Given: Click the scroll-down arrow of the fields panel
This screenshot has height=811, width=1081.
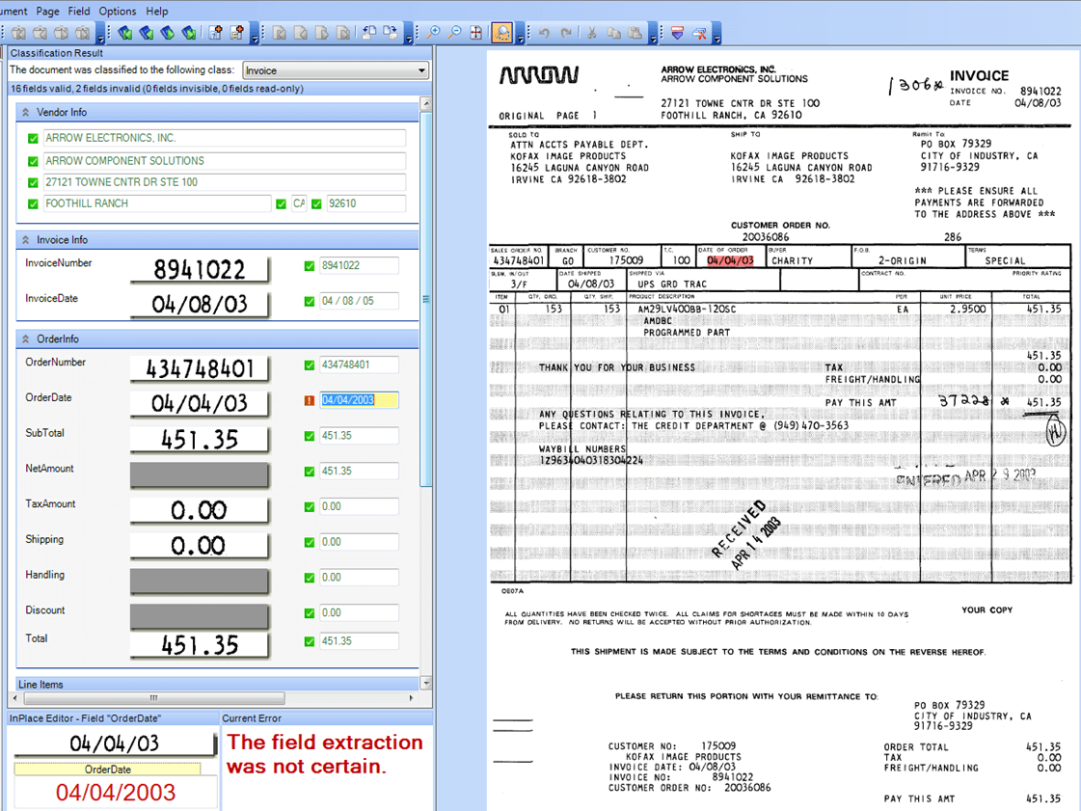Looking at the screenshot, I should 426,683.
